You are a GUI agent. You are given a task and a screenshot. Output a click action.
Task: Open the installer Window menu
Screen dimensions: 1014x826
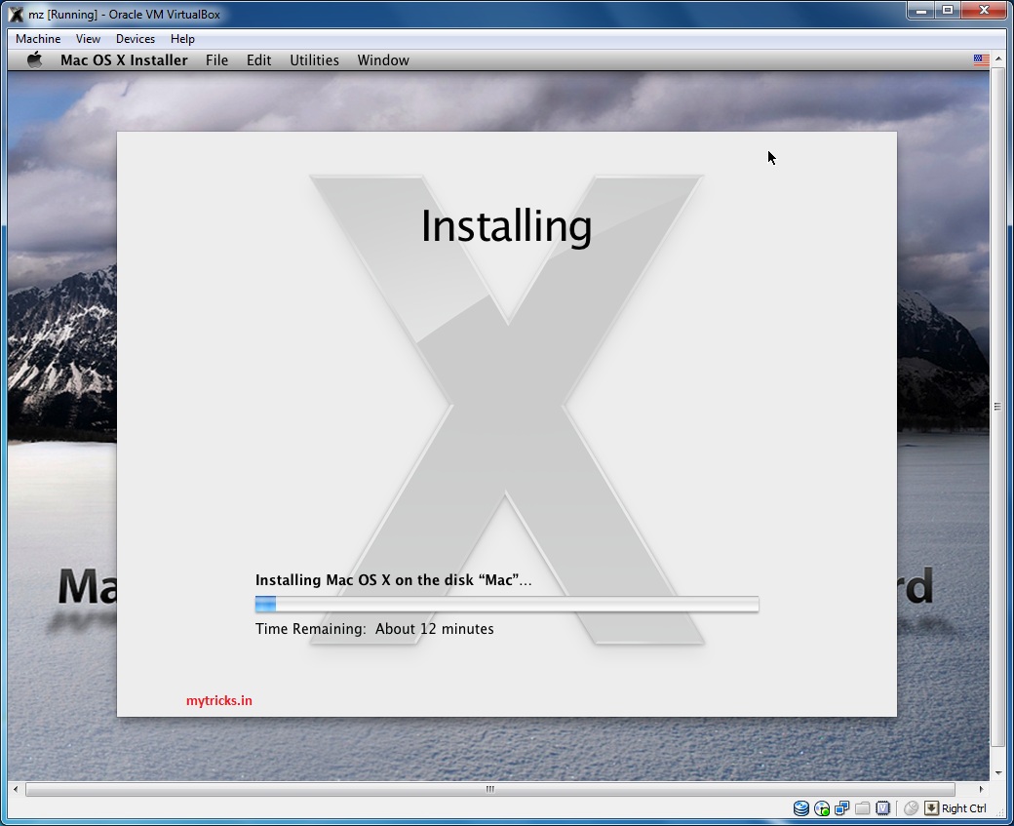point(383,60)
